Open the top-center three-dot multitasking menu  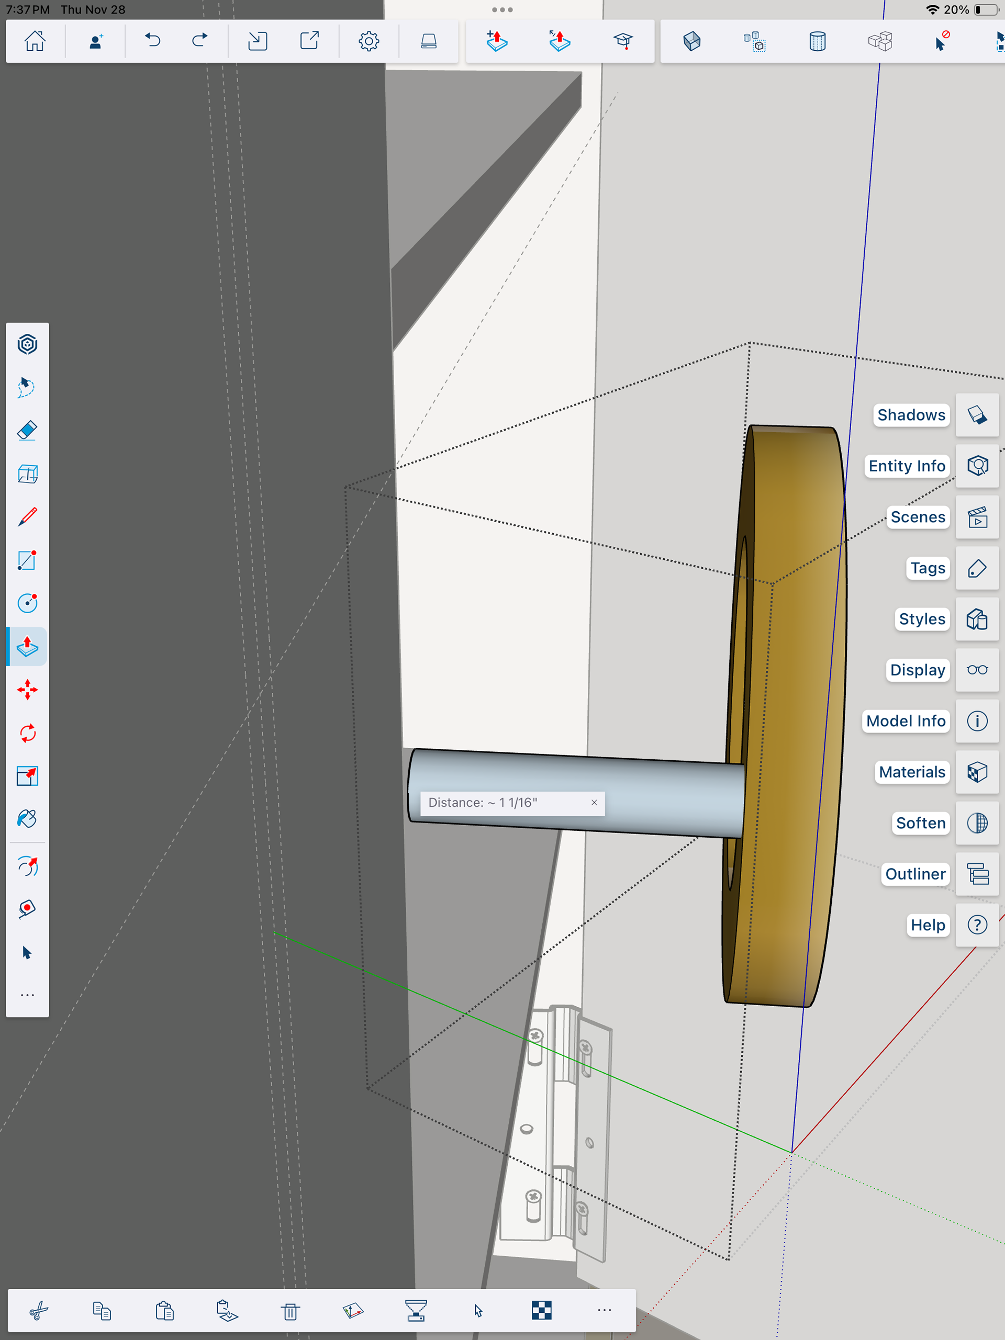(x=502, y=10)
